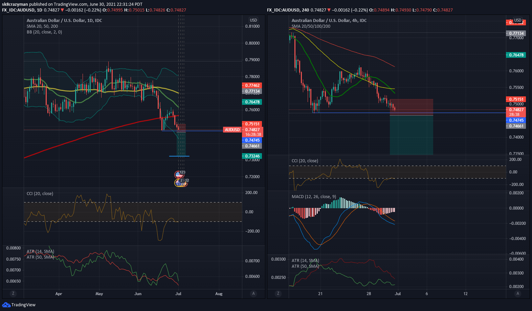This screenshot has height=311, width=532.
Task: Click the A auto-scale button on 4h chart
Action: (517, 293)
